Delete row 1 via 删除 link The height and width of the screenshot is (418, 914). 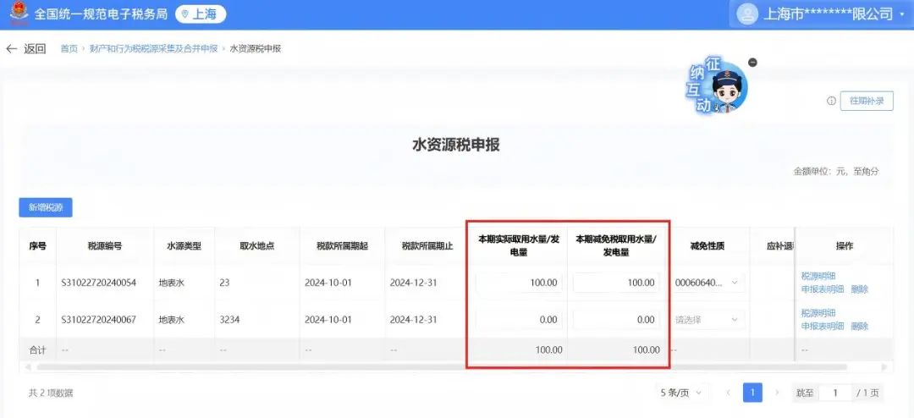859,289
